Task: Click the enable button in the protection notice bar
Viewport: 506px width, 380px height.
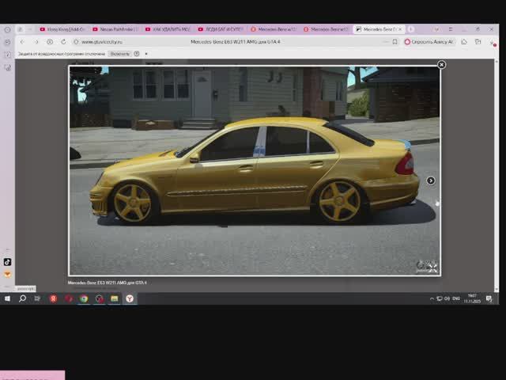Action: coord(119,54)
